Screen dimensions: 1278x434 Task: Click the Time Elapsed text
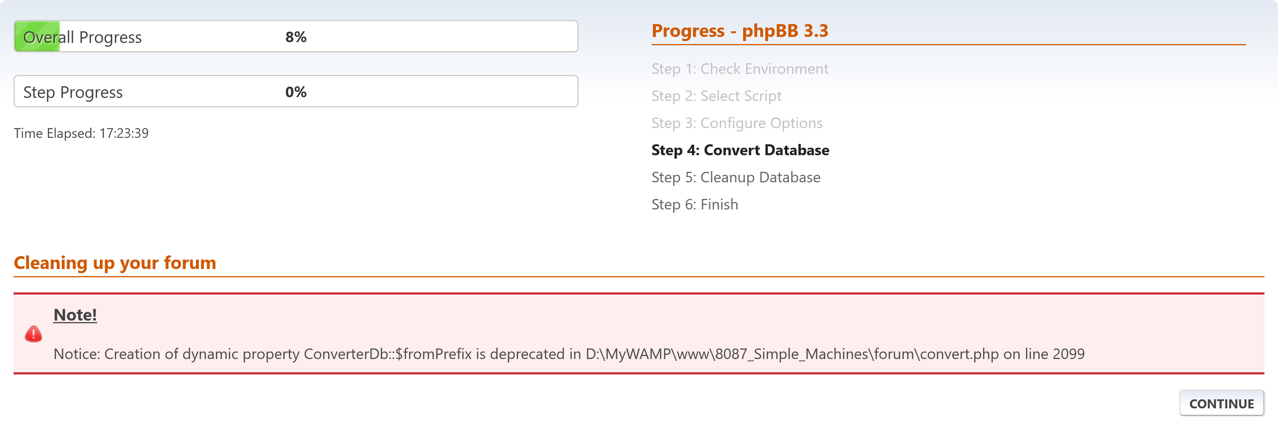point(81,133)
